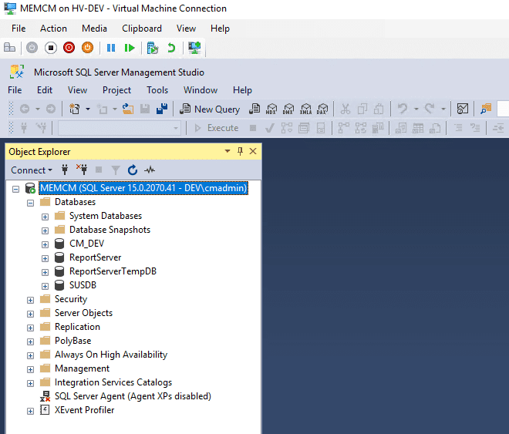Pause the virtual machine from VM toolbar

tap(111, 48)
